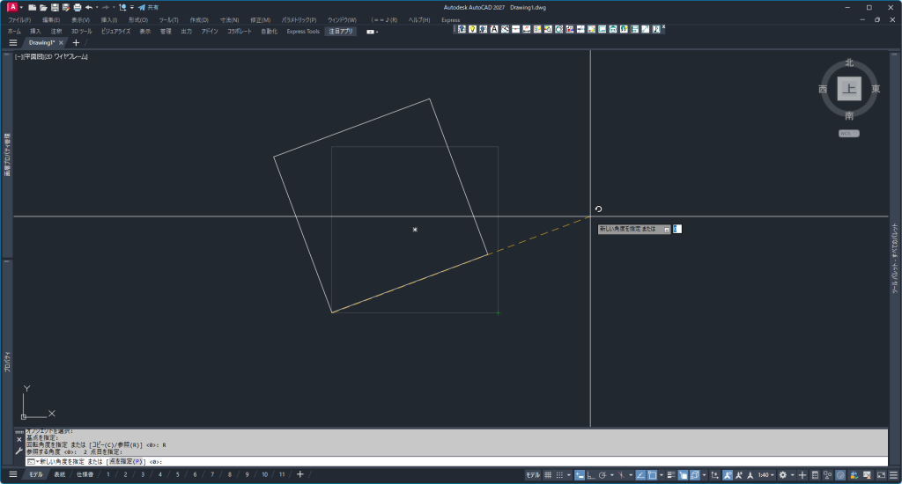902x484 pixels.
Task: Open the 1:40 annotation scale dropdown
Action: [765, 475]
